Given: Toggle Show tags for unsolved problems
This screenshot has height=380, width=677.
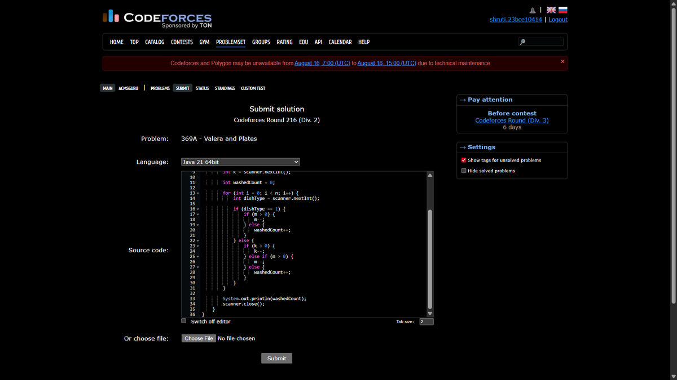Looking at the screenshot, I should click(x=464, y=160).
